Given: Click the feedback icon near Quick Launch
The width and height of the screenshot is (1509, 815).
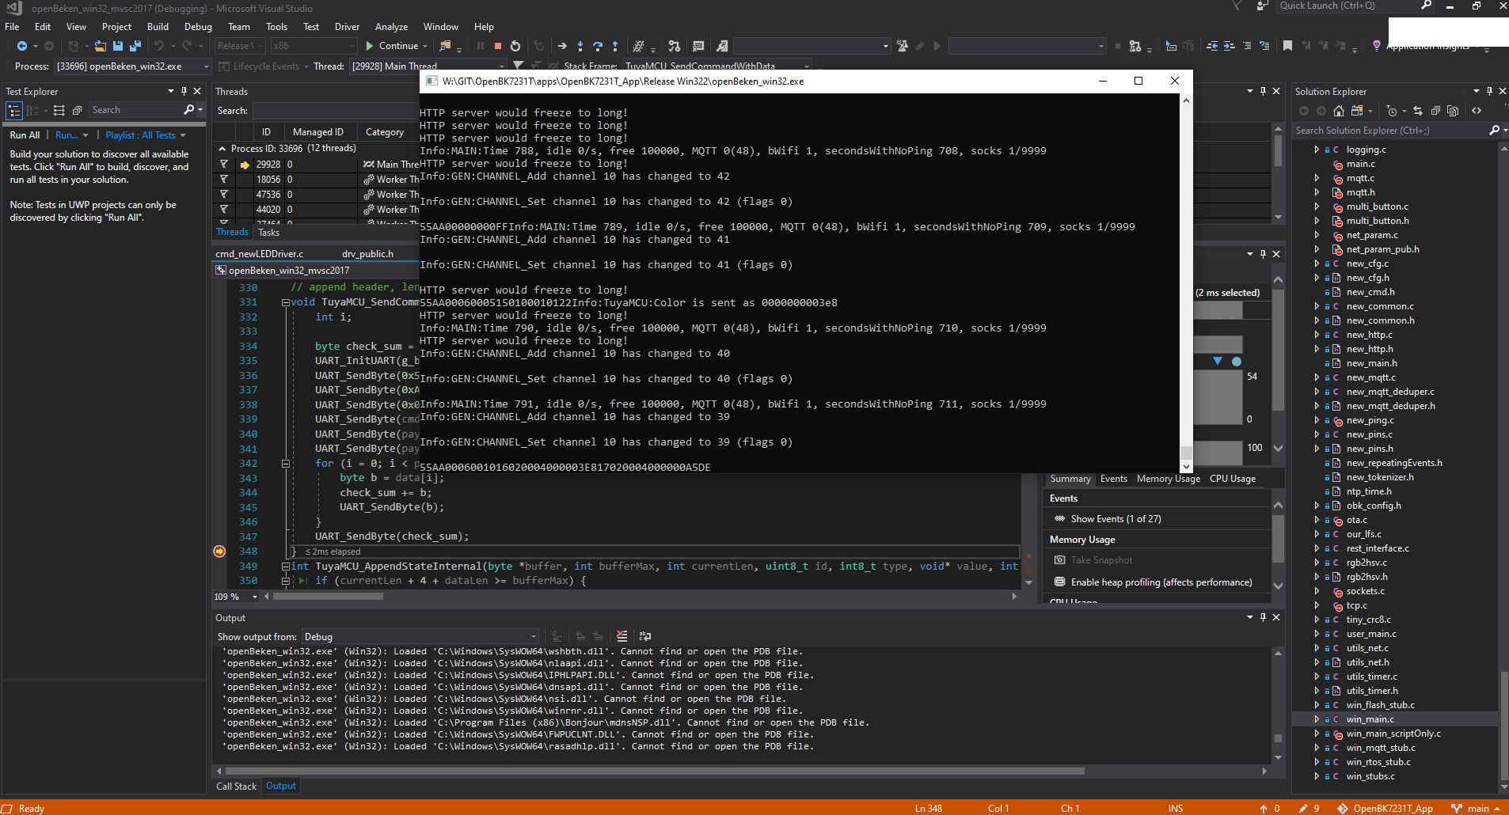Looking at the screenshot, I should [1262, 6].
